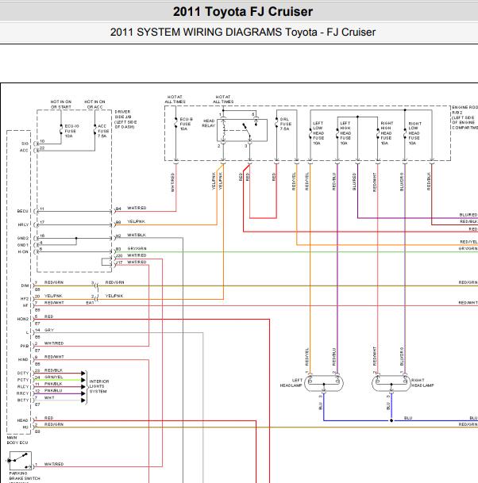This screenshot has height=483, width=478.
Task: Click the '2011 SYSTEM WIRING DIAGRAMS Toyota - FJ Cruiser' subtitle
Action: point(243,32)
